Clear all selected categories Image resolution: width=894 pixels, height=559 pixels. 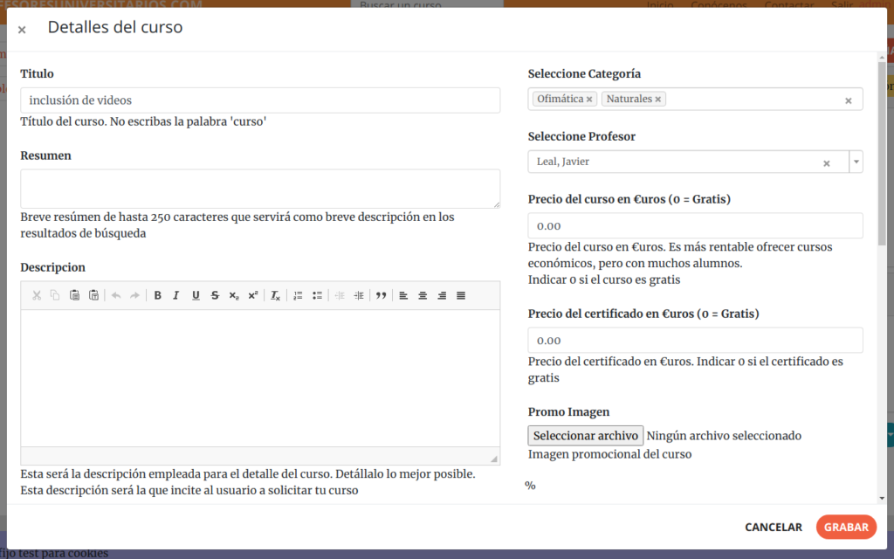click(848, 100)
